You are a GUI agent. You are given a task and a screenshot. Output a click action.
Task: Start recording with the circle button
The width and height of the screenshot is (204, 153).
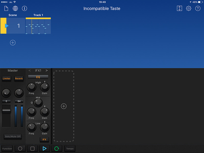(20, 149)
